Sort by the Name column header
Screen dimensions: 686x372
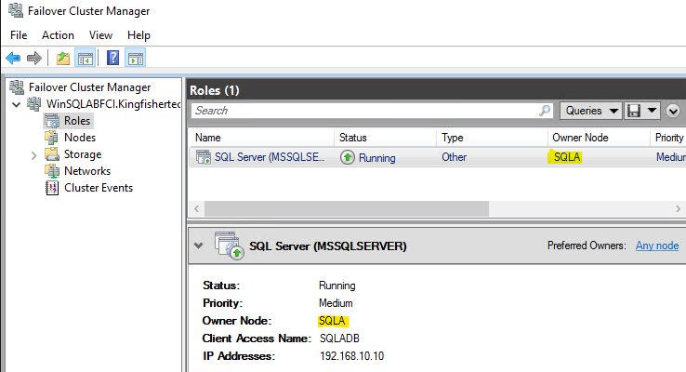(261, 138)
